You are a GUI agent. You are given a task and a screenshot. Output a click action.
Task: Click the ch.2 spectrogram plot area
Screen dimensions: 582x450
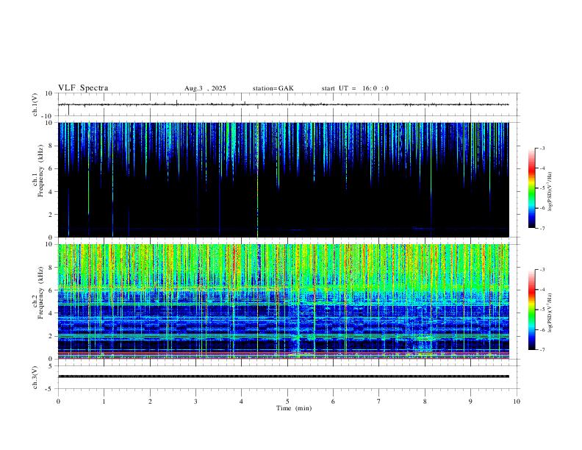click(x=283, y=301)
